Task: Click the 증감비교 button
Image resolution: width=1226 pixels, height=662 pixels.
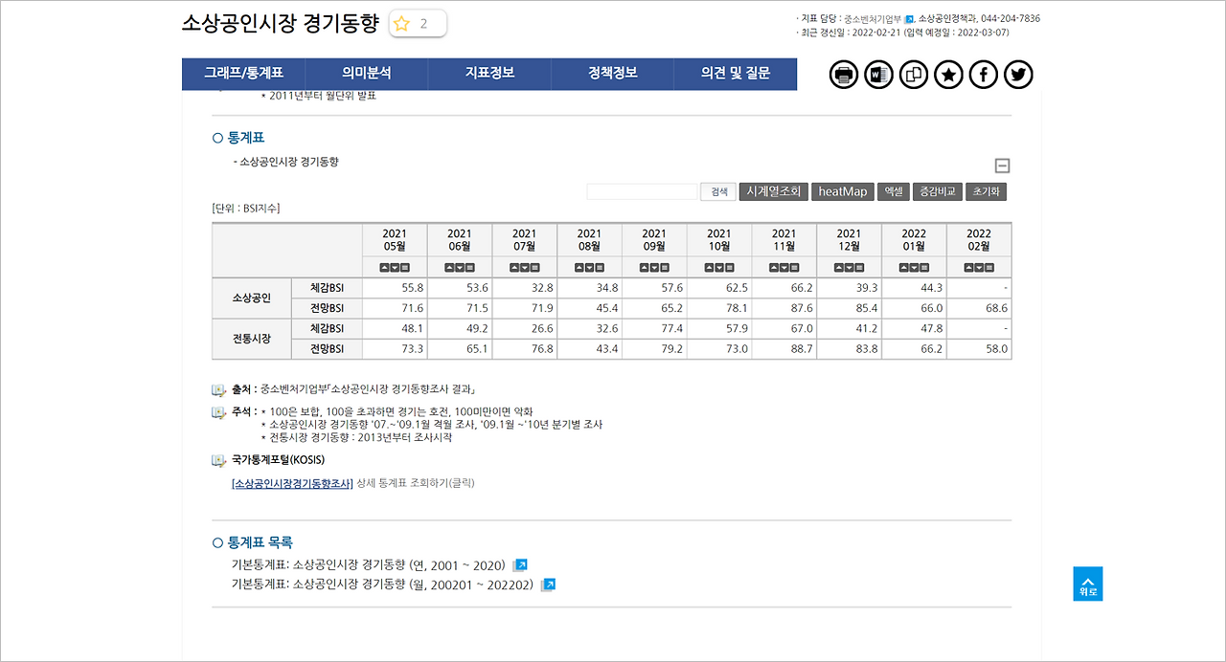Action: (x=938, y=191)
